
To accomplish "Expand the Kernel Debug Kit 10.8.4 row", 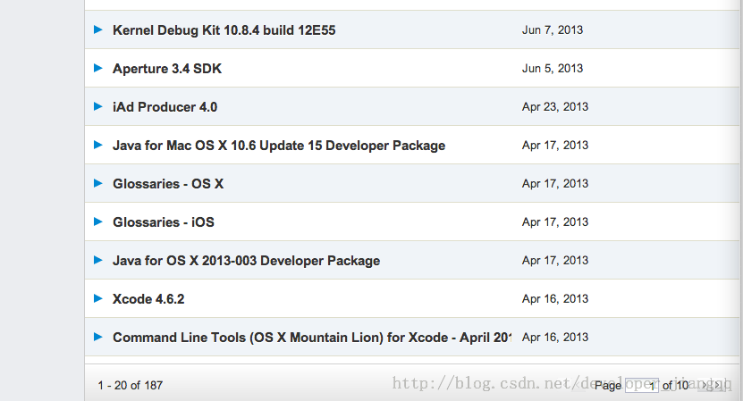I will coord(98,29).
